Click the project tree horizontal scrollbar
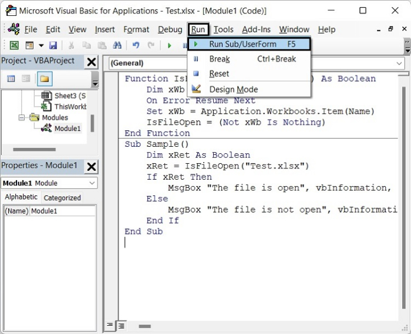The image size is (411, 334). tap(34, 149)
